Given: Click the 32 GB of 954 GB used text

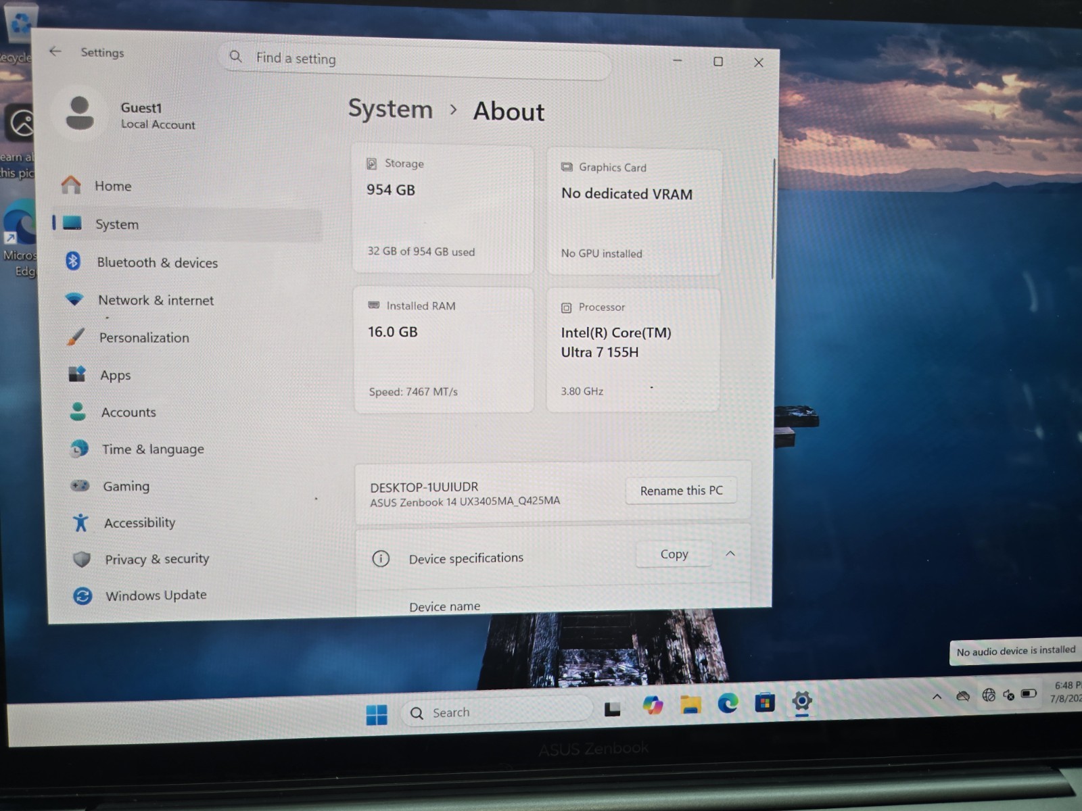Looking at the screenshot, I should tap(421, 251).
